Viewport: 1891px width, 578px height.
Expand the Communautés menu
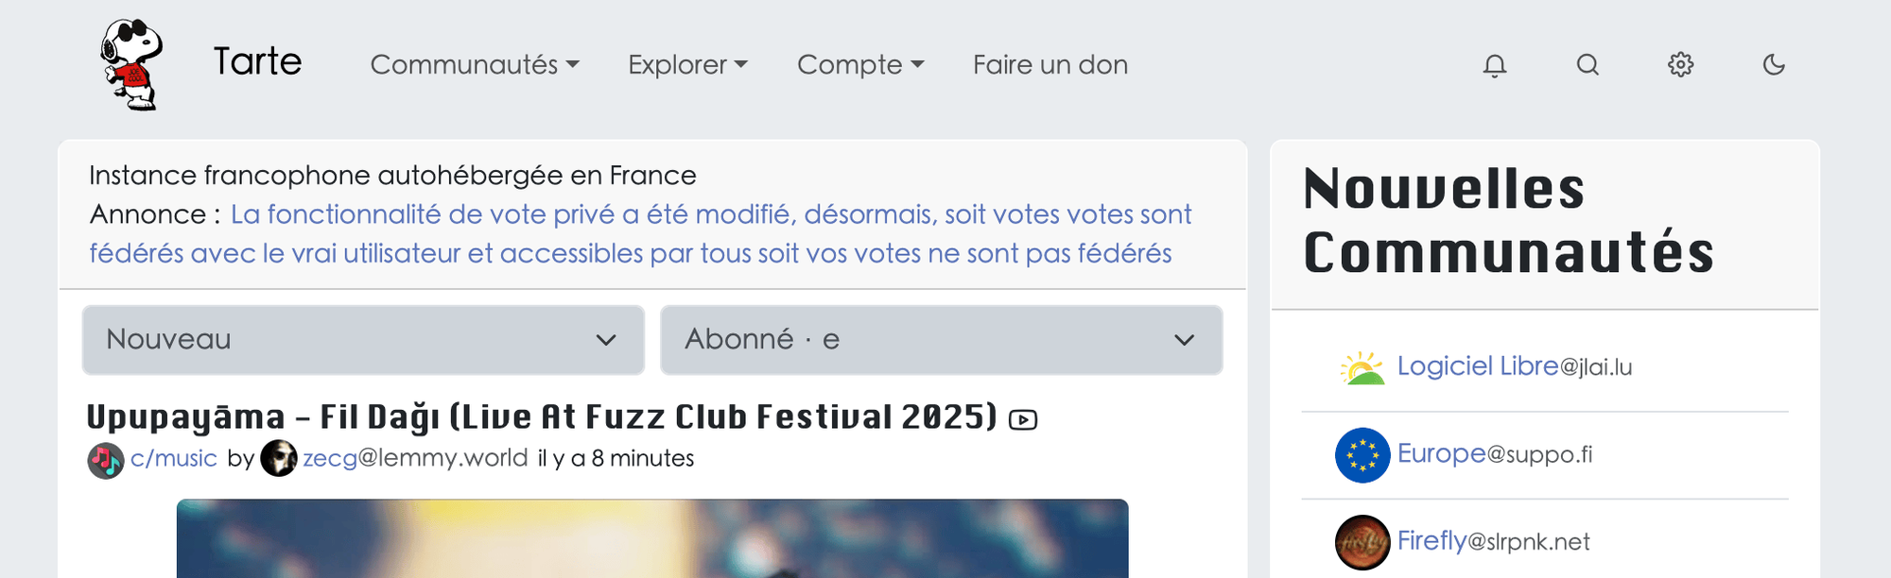(475, 65)
